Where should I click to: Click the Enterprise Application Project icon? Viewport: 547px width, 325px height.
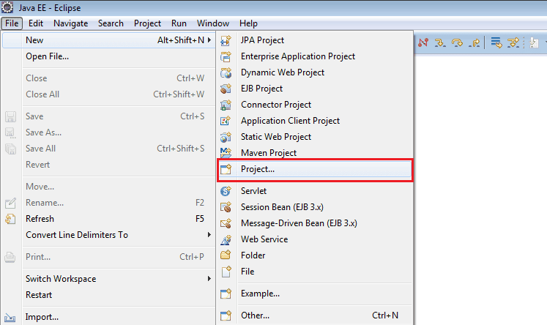[226, 56]
